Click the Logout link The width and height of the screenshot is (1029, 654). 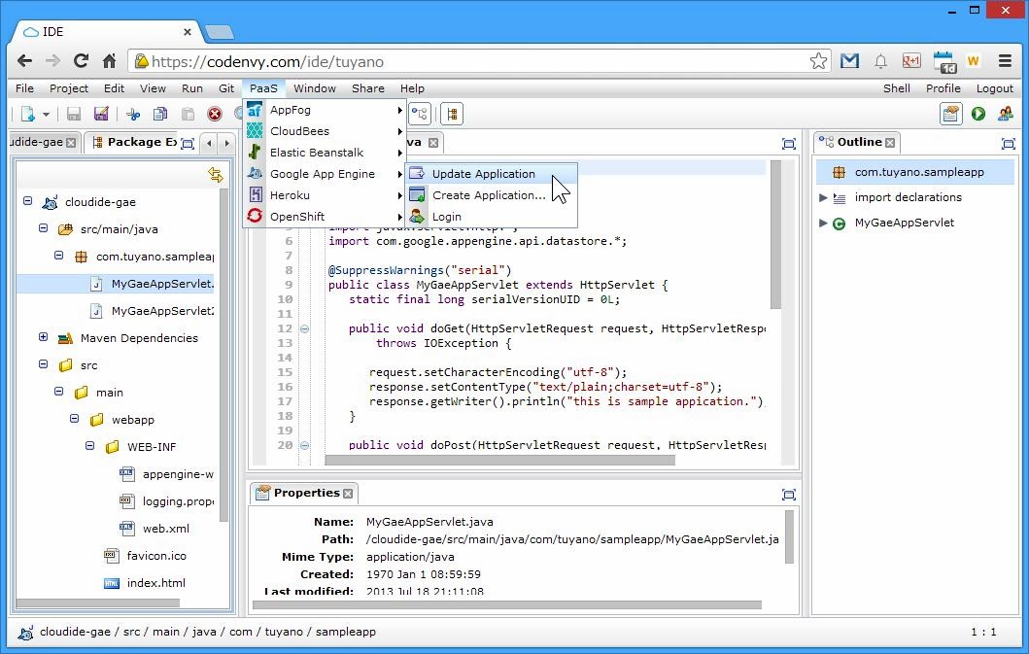click(994, 88)
